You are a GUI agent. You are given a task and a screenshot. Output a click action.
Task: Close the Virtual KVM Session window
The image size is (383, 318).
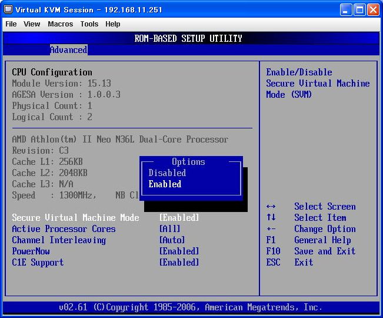tap(373, 10)
